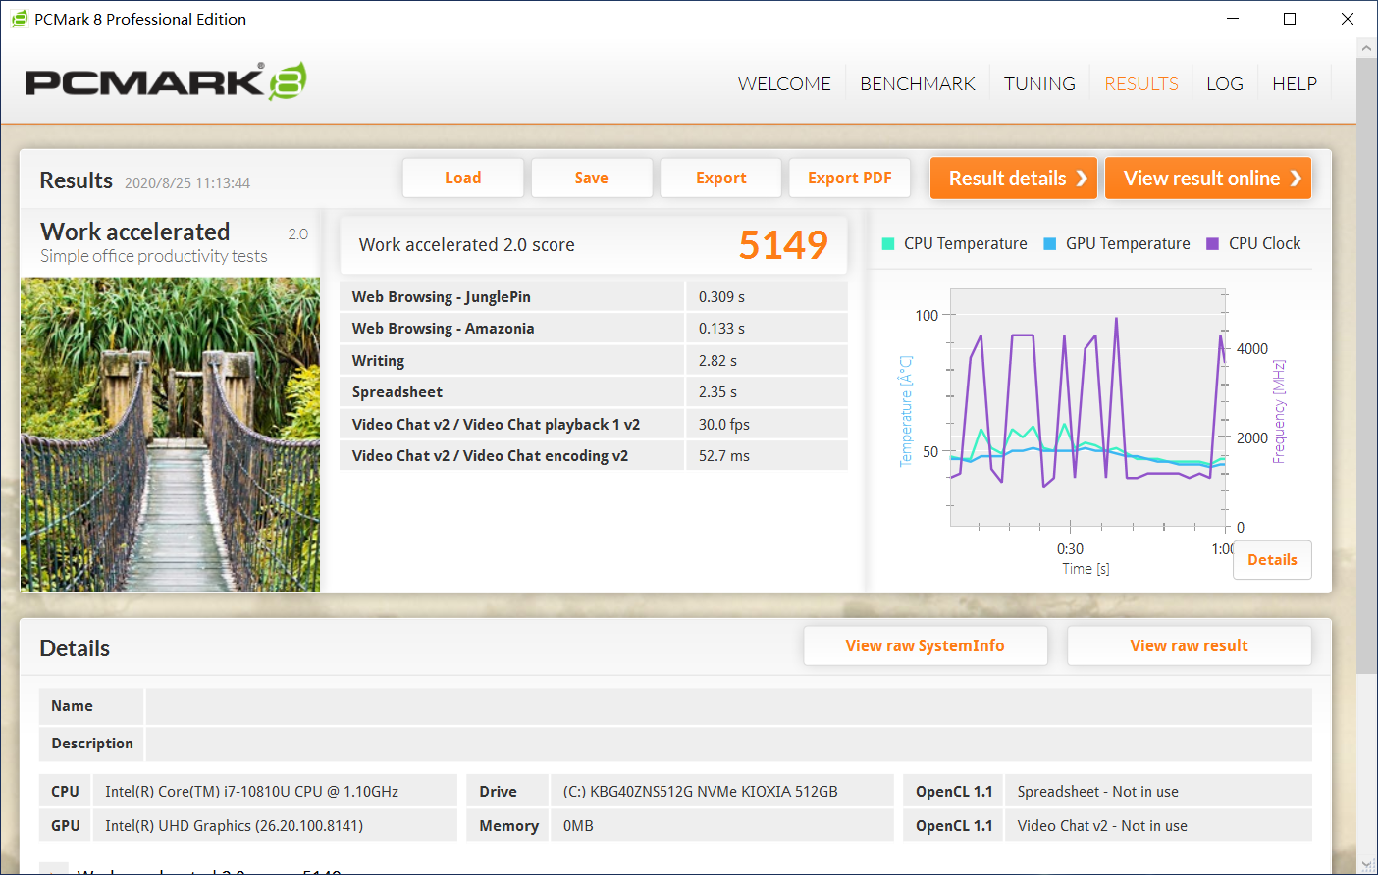Minimize the PCMark 8 window
Image resolution: width=1378 pixels, height=875 pixels.
[1234, 19]
